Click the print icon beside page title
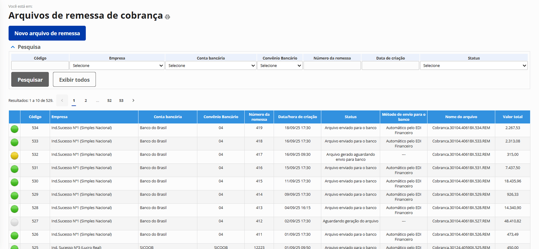539x249 pixels. click(167, 17)
